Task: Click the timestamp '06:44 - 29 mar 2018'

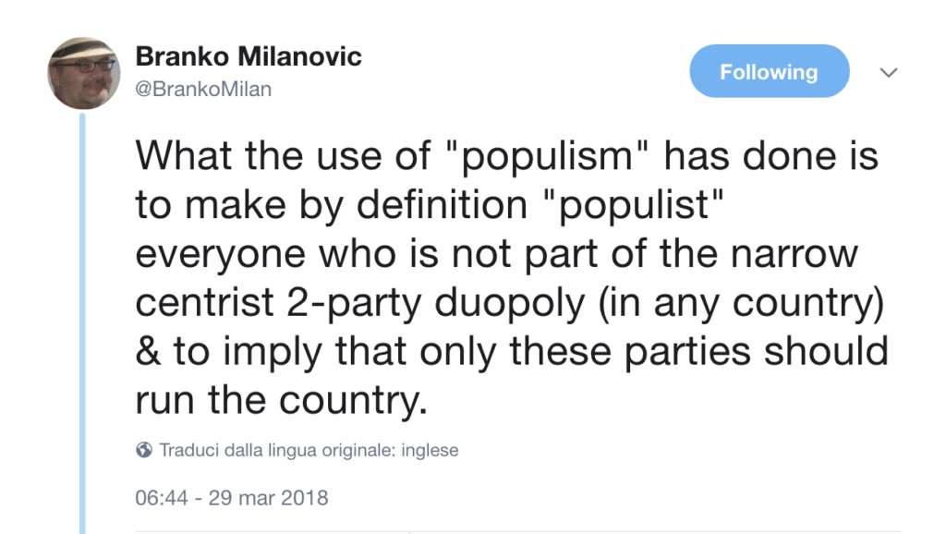Action: point(231,497)
